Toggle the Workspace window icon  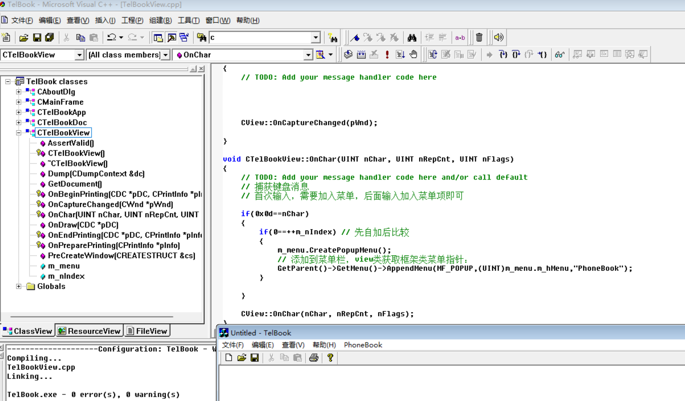coord(158,38)
